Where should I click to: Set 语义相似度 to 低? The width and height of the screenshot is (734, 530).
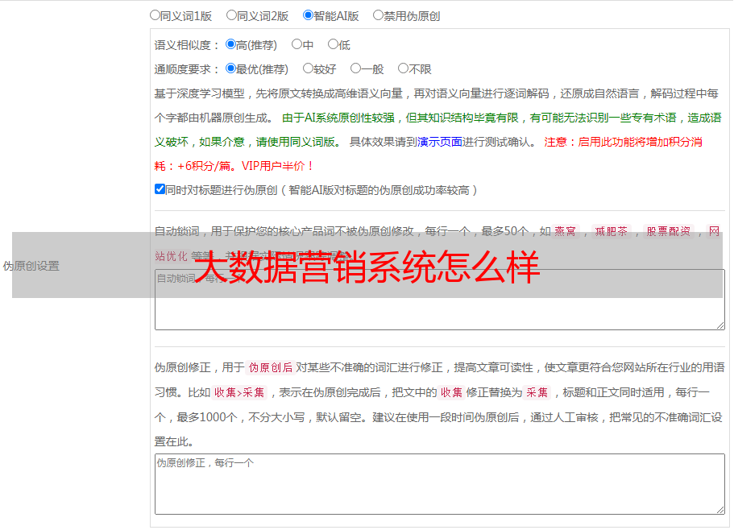[x=334, y=45]
